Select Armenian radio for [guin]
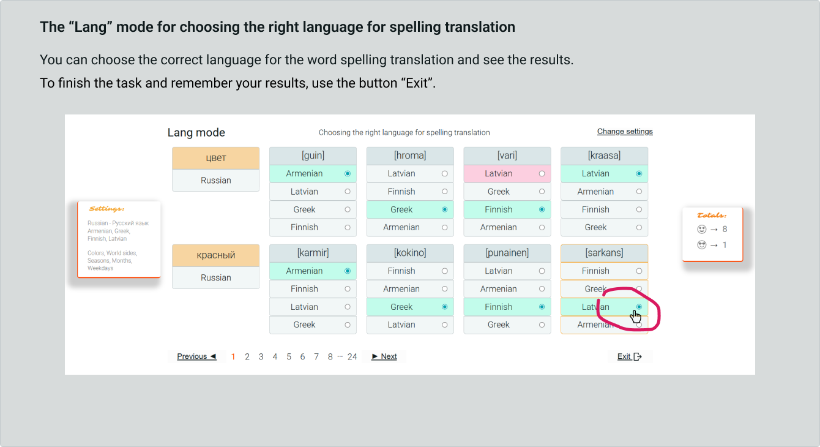The width and height of the screenshot is (820, 447). click(x=348, y=174)
